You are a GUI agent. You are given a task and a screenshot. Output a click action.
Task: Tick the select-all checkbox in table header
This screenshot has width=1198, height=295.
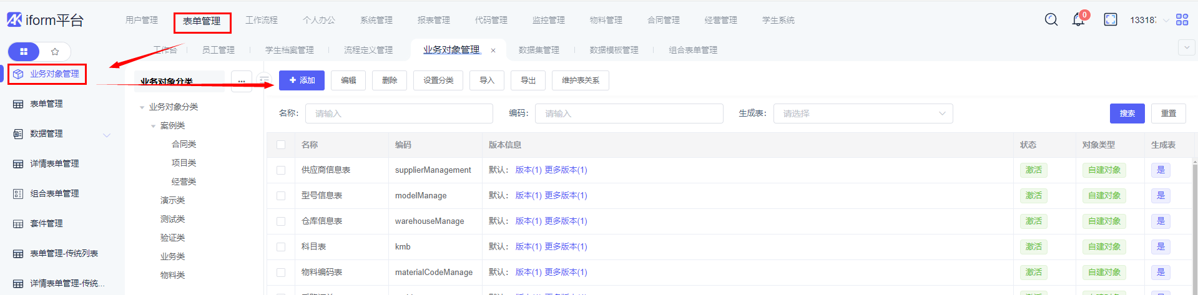pos(281,145)
